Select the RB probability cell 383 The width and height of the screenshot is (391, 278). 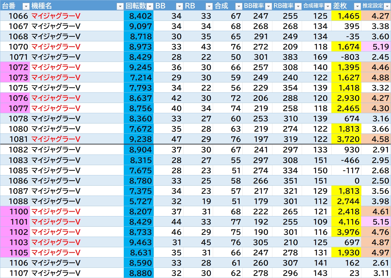click(x=287, y=57)
